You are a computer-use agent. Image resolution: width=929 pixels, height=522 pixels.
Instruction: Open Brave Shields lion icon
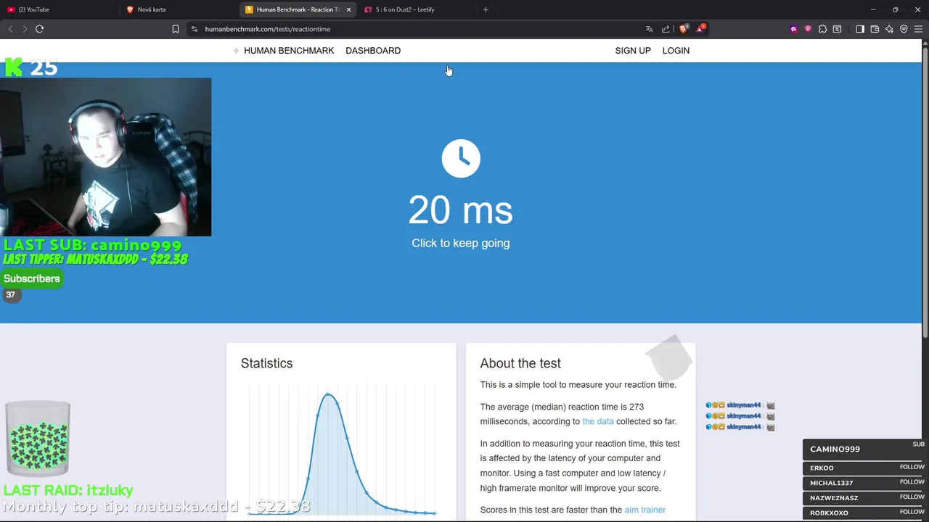click(x=684, y=29)
